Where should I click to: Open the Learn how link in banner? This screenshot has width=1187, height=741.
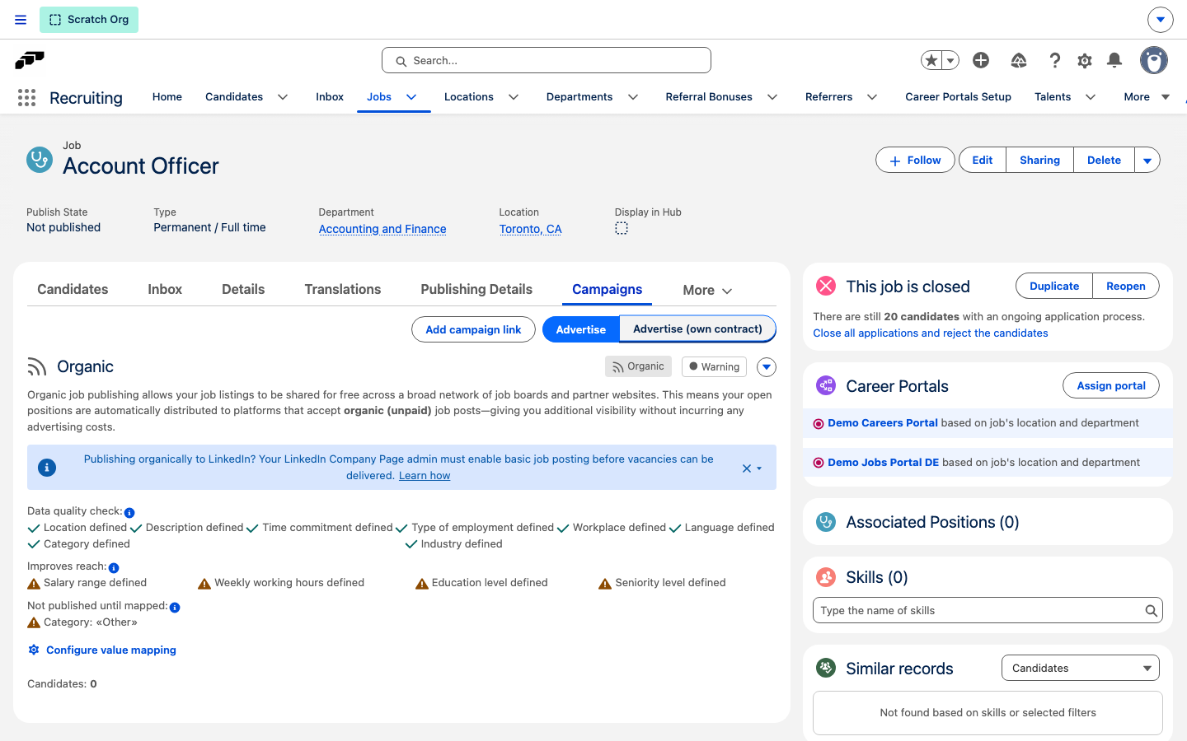coord(425,475)
